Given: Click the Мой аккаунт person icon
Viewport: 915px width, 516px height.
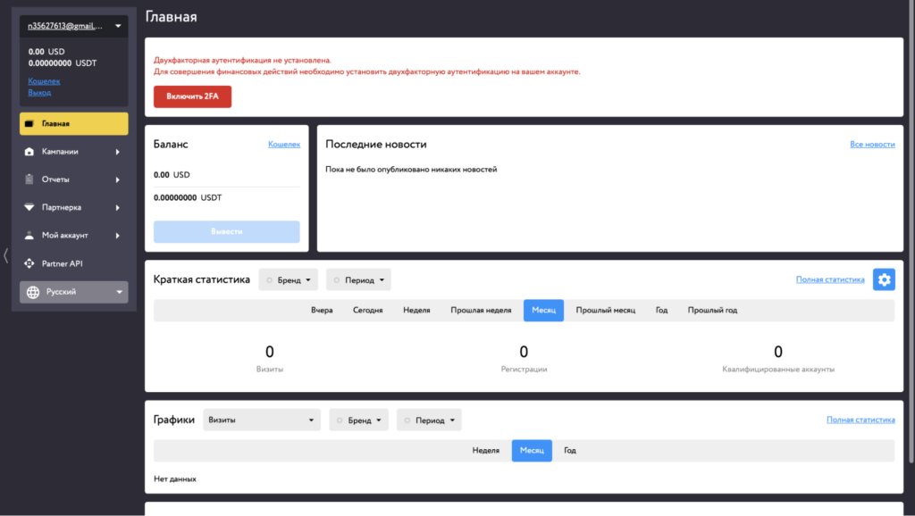Looking at the screenshot, I should click(x=29, y=236).
